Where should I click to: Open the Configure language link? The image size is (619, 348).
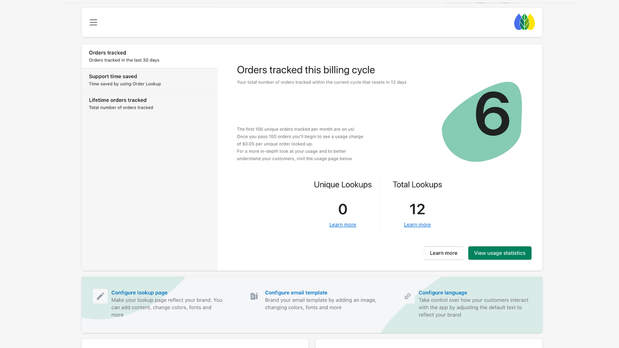(x=443, y=293)
